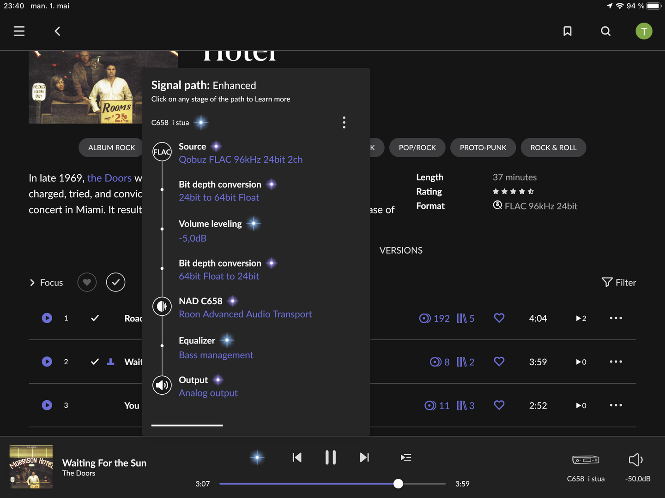Toggle the favorite heart circle button near Focus
This screenshot has width=665, height=498.
(x=87, y=282)
